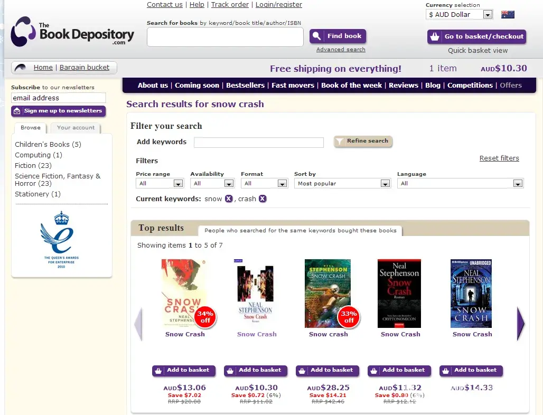The image size is (543, 415).
Task: Open the white Neal Stephenson Snow Crash cover
Action: tap(256, 293)
